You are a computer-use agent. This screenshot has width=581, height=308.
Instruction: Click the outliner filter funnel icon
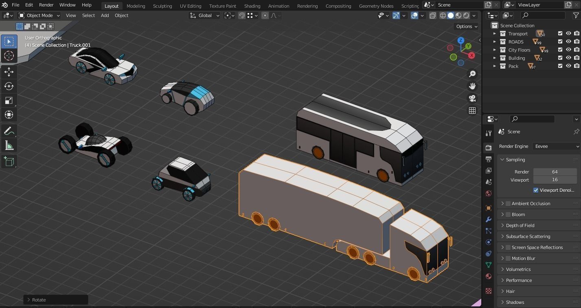pos(576,15)
